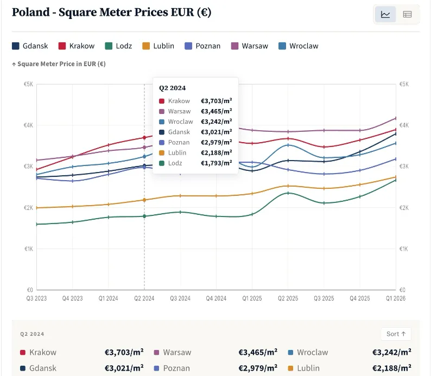Click Lublin orange legend swatch
Image resolution: width=431 pixels, height=376 pixels.
146,46
